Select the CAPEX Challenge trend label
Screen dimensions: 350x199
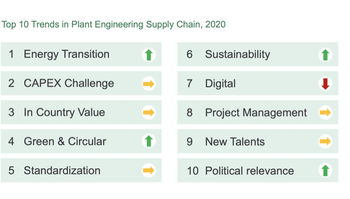69,83
